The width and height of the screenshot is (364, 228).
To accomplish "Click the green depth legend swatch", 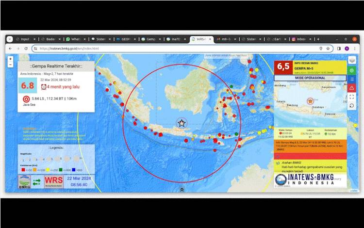I will click(61, 170).
